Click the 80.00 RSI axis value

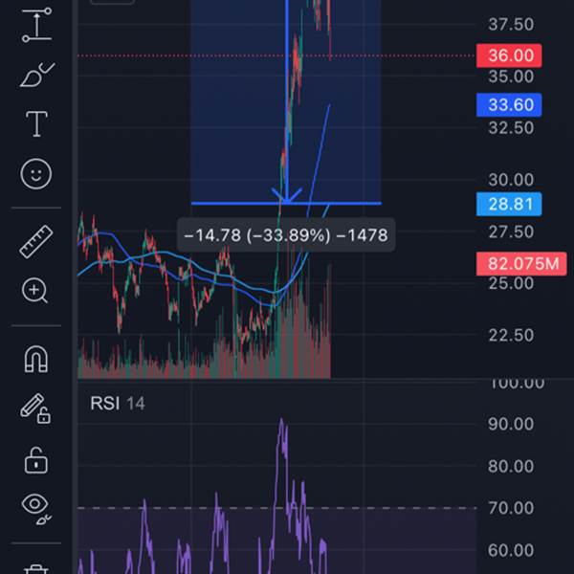pos(511,467)
